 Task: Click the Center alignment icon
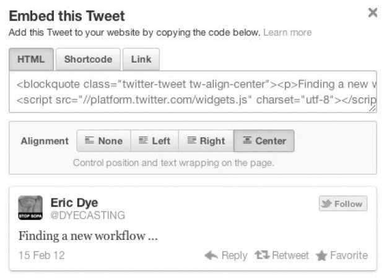coord(247,140)
